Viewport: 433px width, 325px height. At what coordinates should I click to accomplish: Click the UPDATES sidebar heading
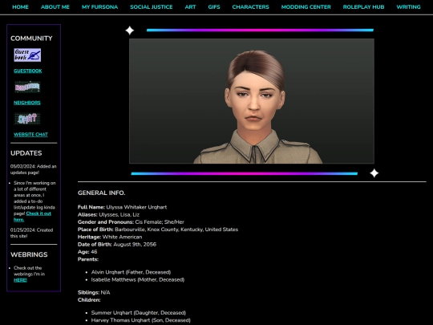(x=26, y=153)
